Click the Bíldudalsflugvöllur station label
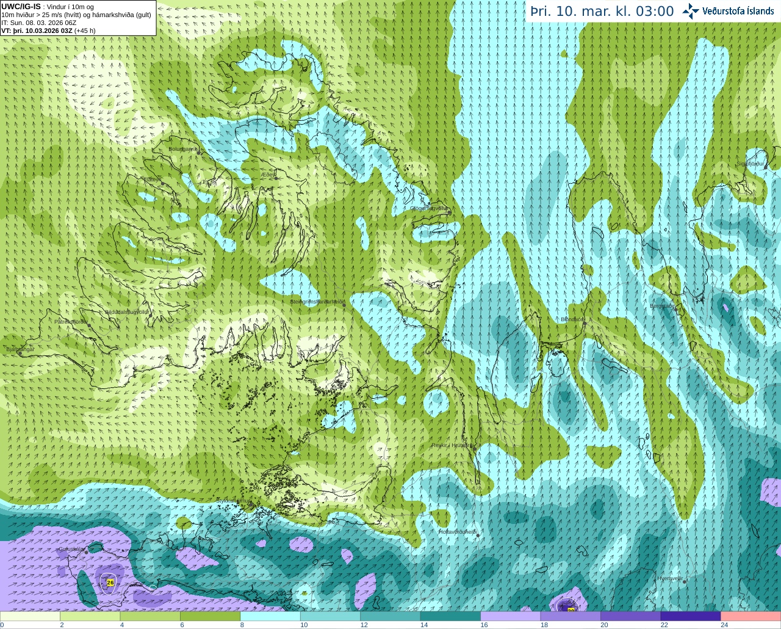The image size is (781, 629). (x=127, y=311)
